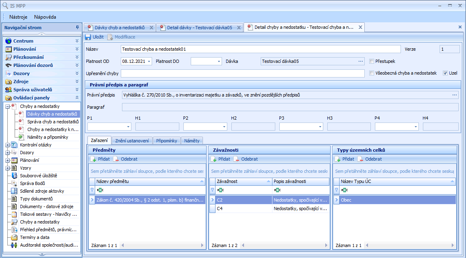Click the Název input field
The height and width of the screenshot is (258, 466).
pos(261,49)
